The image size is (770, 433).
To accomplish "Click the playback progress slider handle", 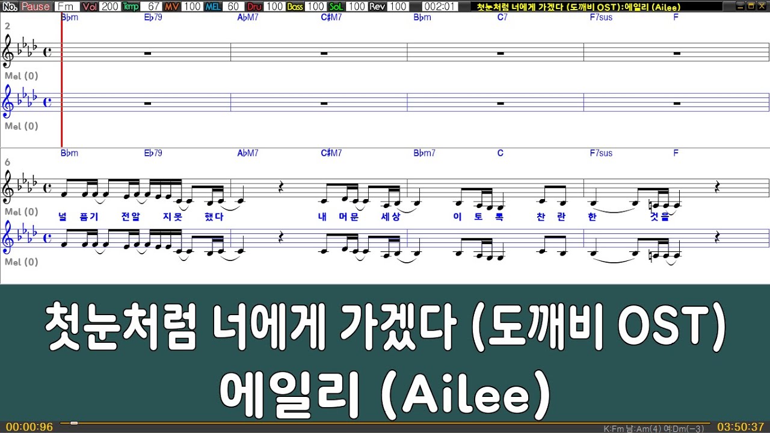I will tap(74, 423).
